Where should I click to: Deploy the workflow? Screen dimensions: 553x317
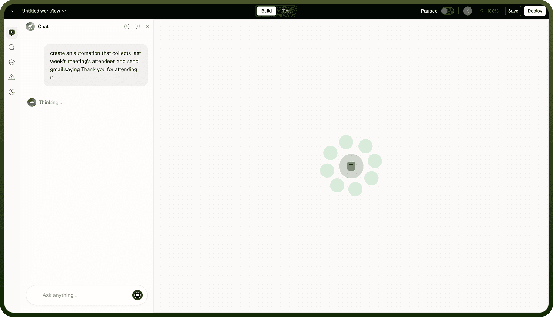[x=535, y=11]
